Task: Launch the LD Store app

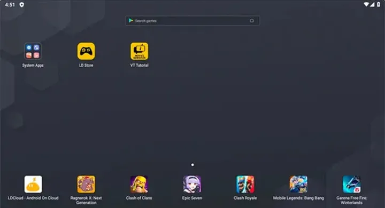Action: click(86, 51)
